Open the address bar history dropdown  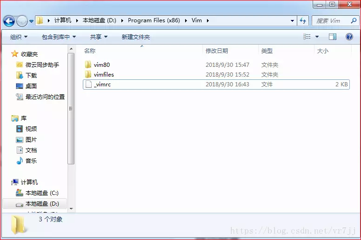292,21
